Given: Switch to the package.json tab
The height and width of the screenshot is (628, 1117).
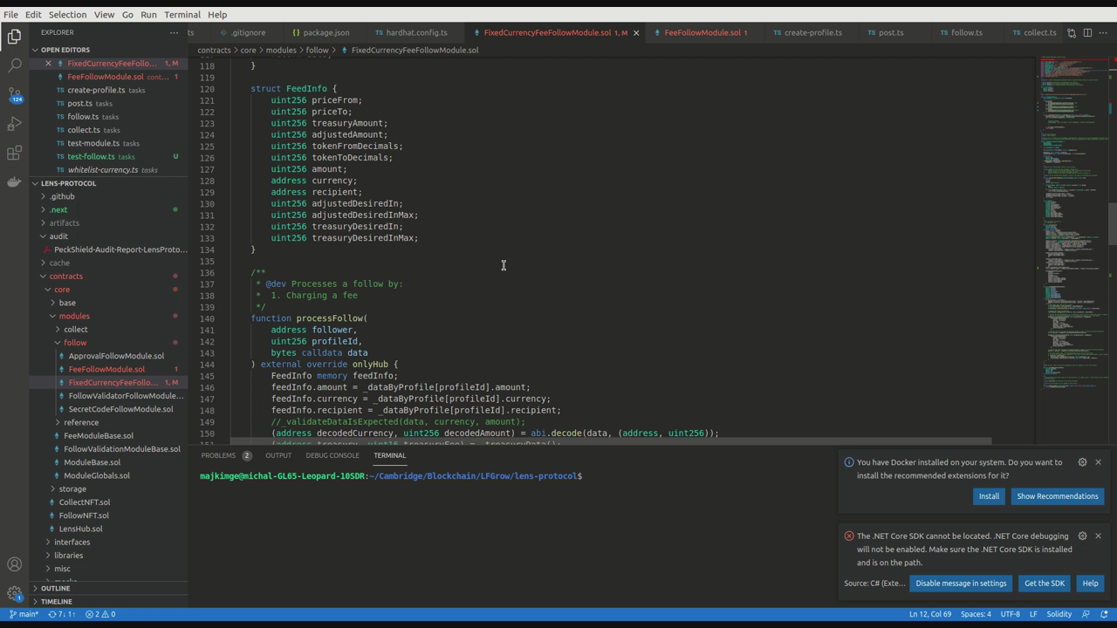Looking at the screenshot, I should [x=320, y=32].
